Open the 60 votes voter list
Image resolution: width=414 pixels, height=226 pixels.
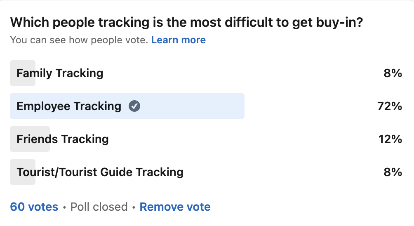point(34,207)
